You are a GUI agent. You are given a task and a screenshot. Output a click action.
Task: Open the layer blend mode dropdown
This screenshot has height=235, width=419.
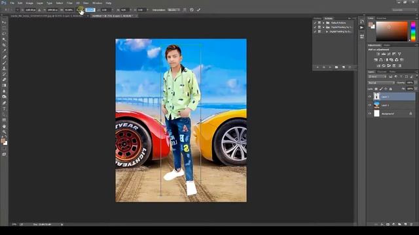[x=381, y=83]
